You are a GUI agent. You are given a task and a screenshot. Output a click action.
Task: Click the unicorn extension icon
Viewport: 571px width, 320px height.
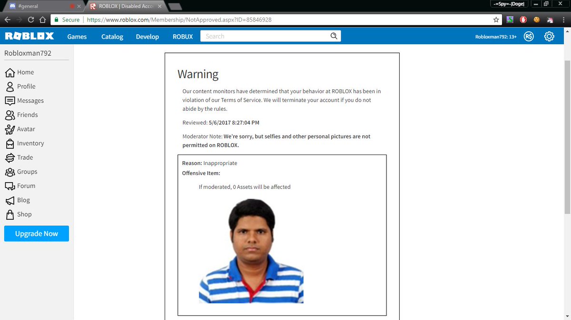point(550,20)
